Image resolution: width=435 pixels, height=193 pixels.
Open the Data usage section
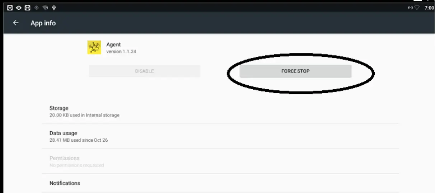pos(220,136)
